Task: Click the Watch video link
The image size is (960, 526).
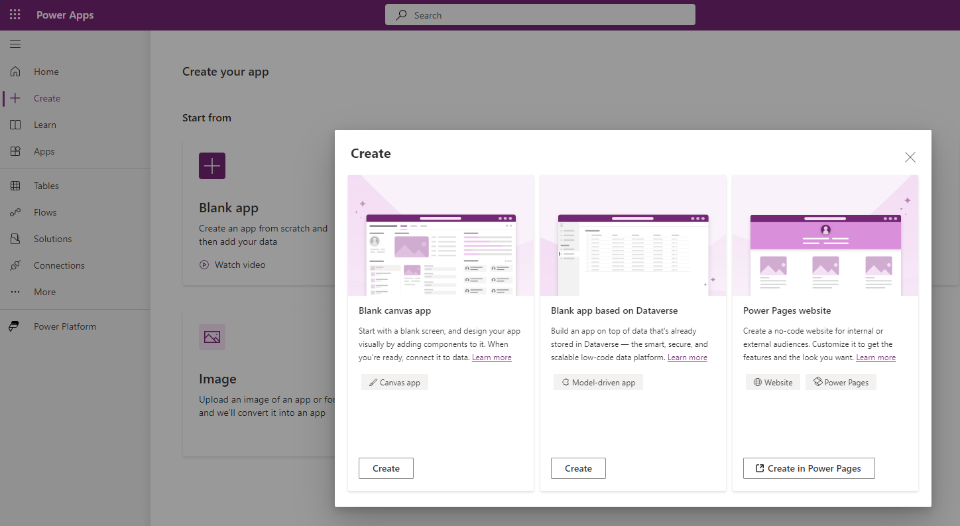Action: tap(233, 265)
